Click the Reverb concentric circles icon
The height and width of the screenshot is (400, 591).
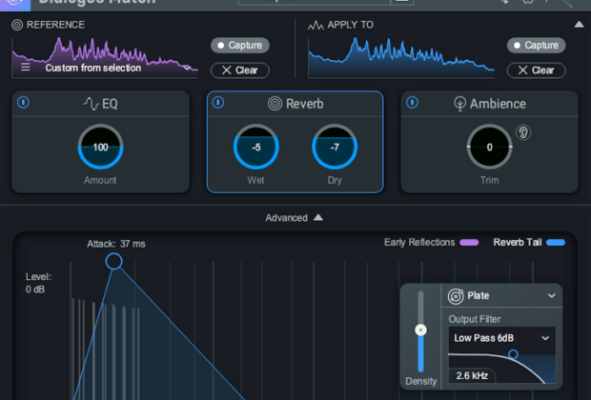click(x=274, y=104)
